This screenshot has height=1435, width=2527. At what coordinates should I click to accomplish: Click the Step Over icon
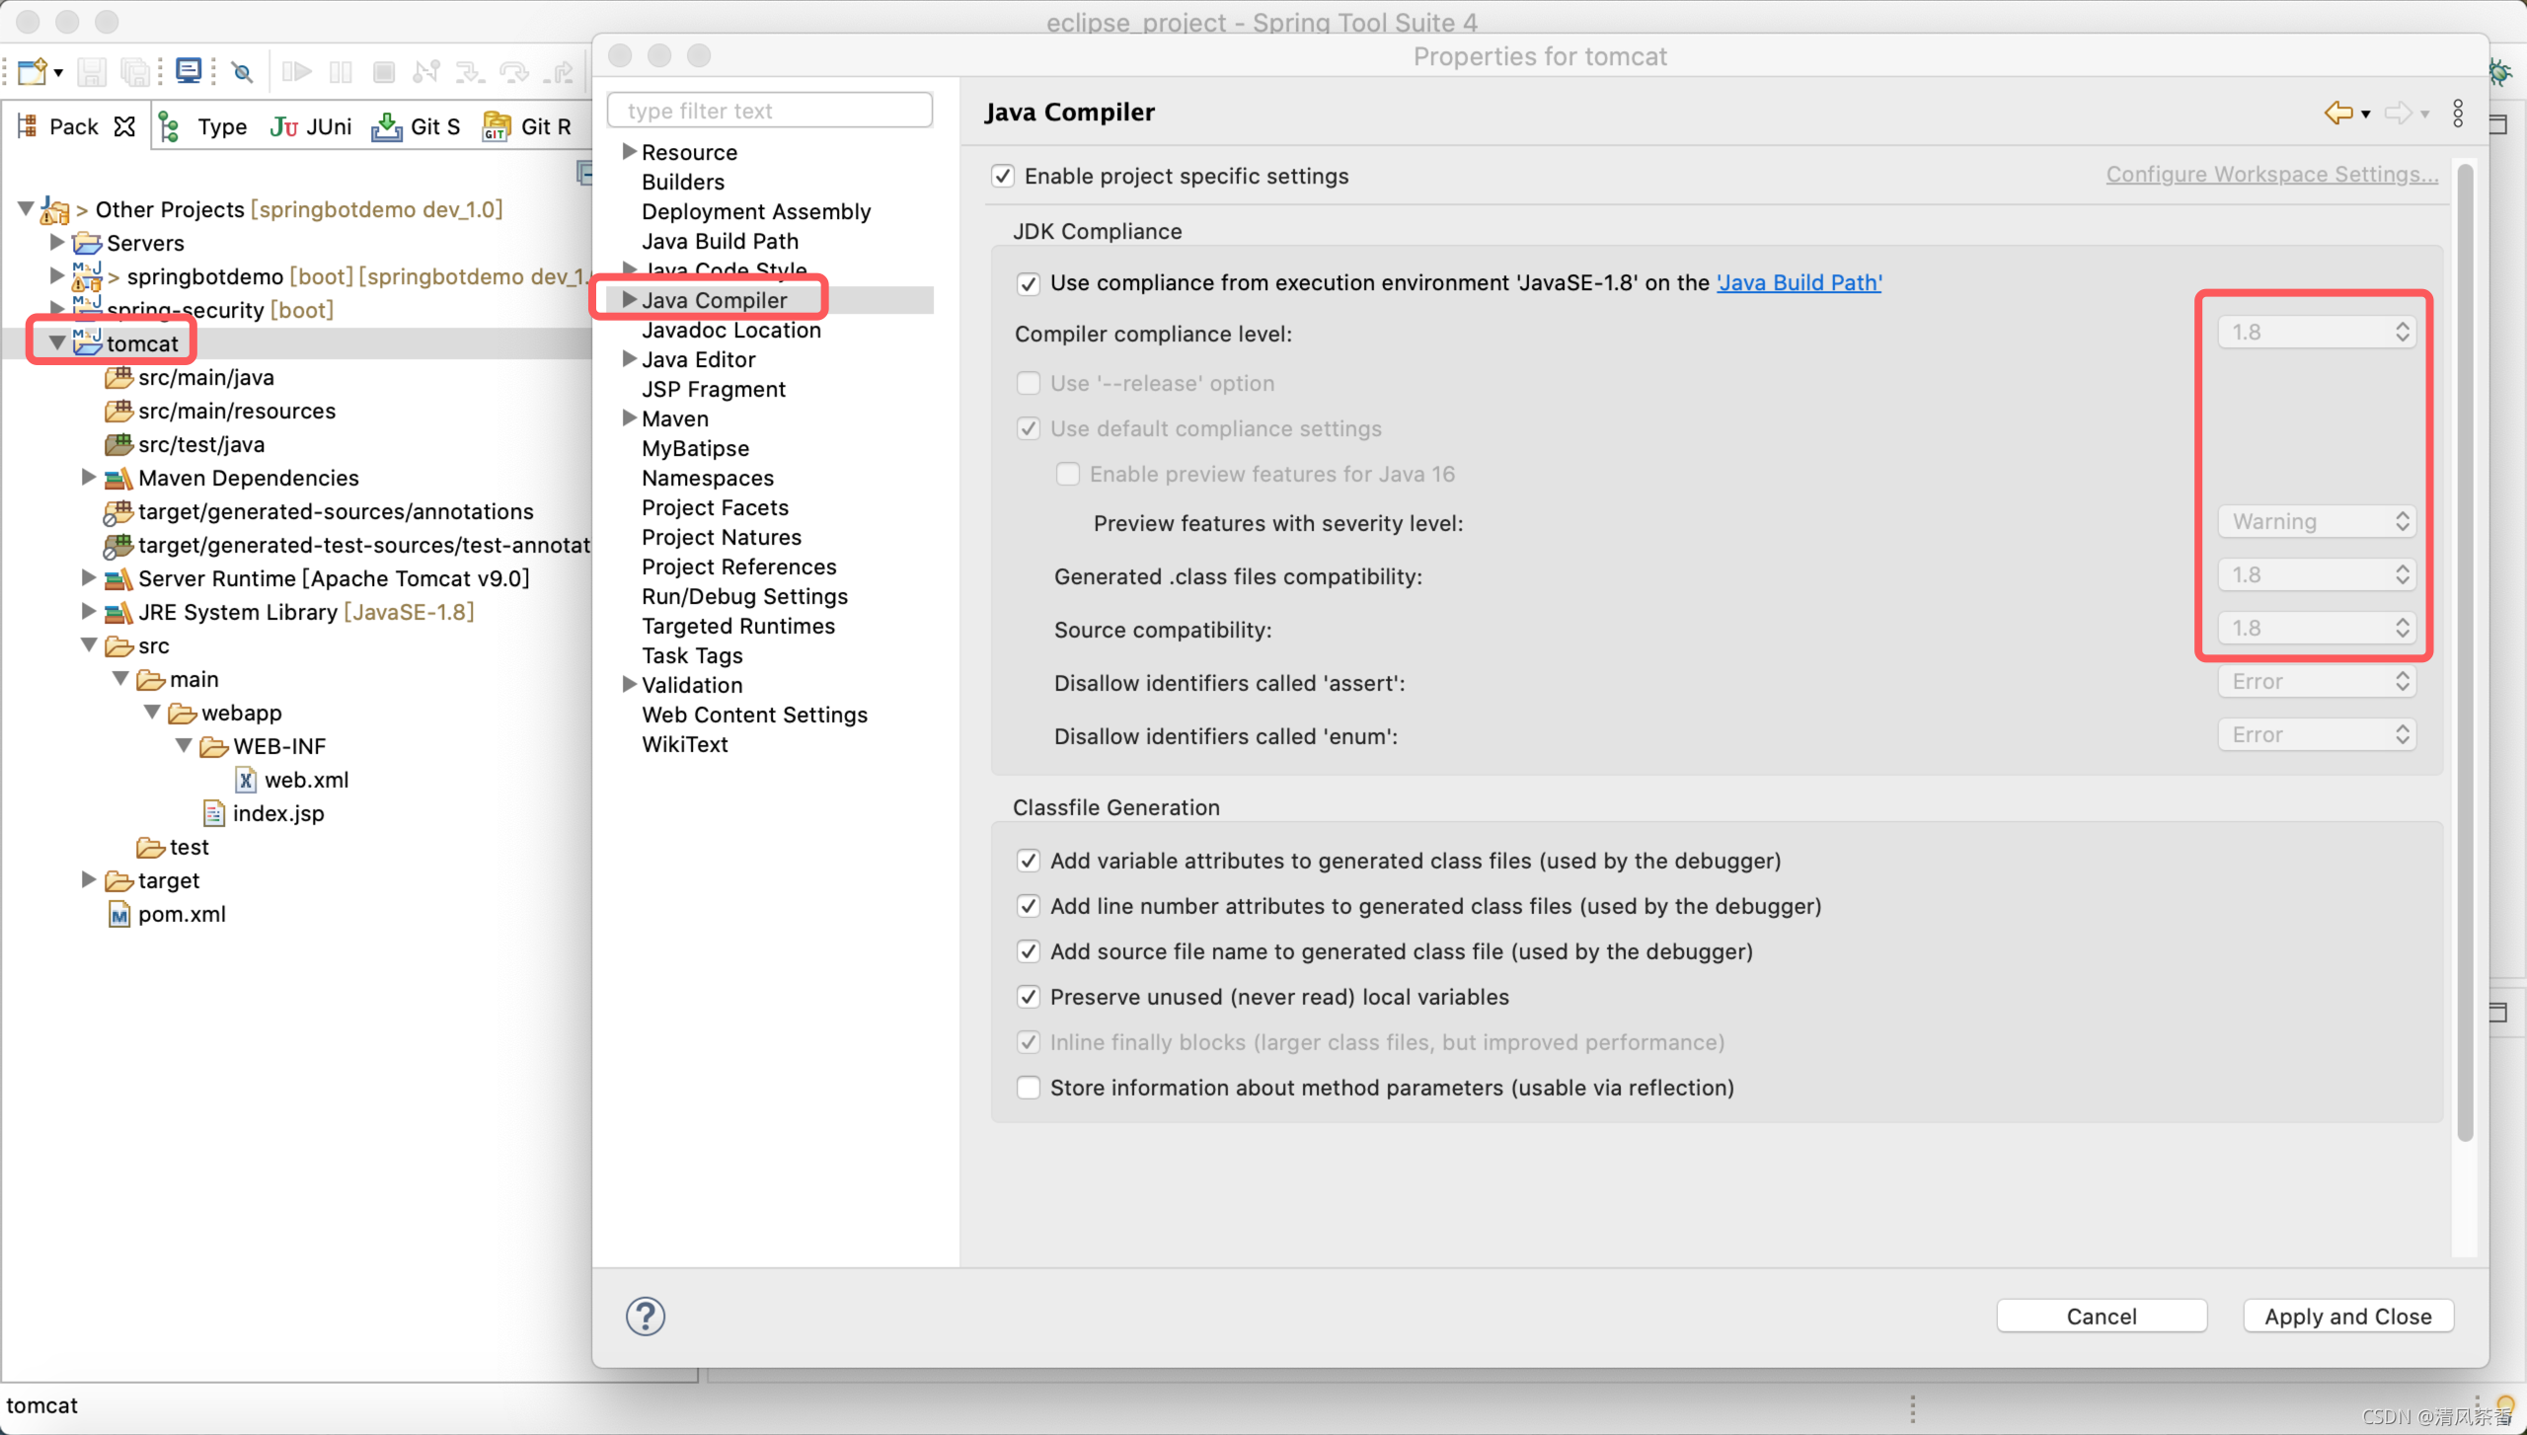514,72
